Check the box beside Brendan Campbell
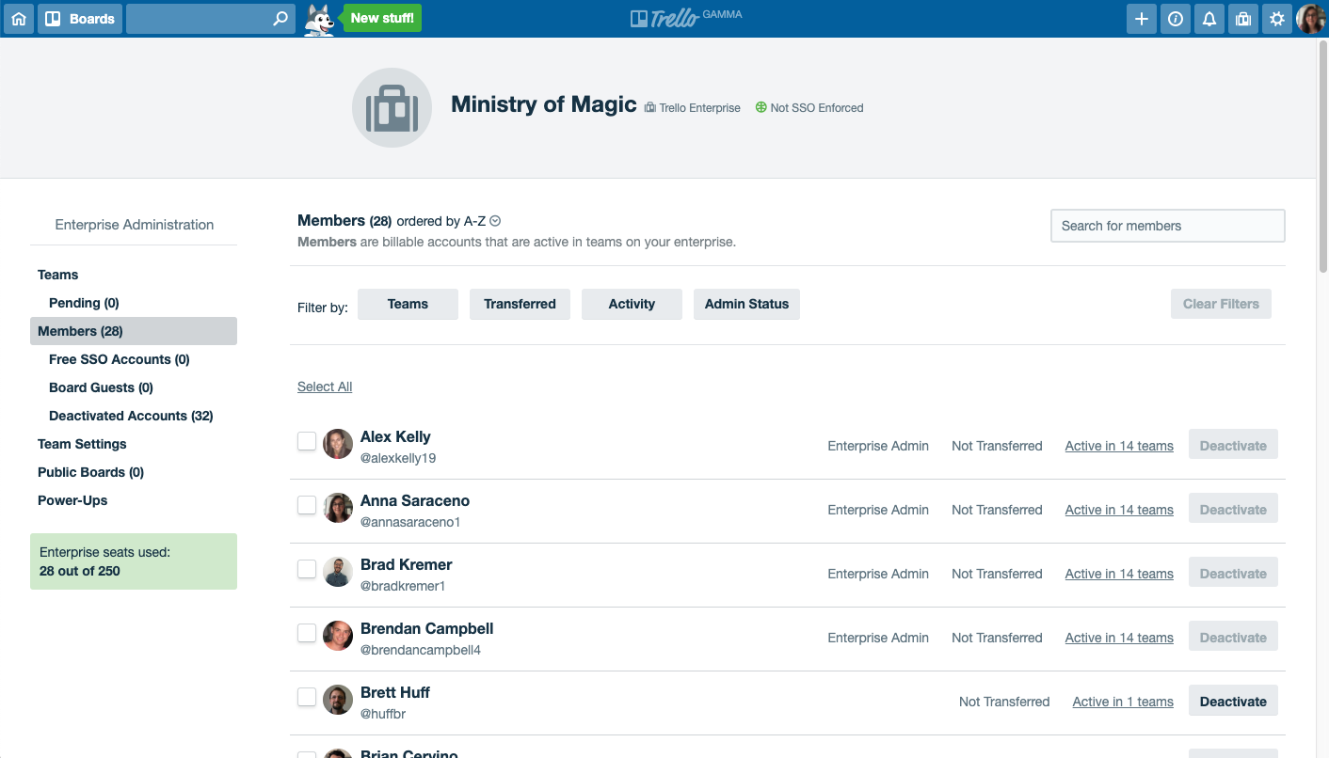1329x758 pixels. tap(307, 633)
